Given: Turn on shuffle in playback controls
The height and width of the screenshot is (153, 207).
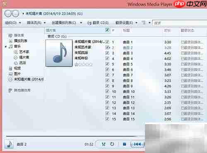Looking at the screenshot, I should (103, 144).
